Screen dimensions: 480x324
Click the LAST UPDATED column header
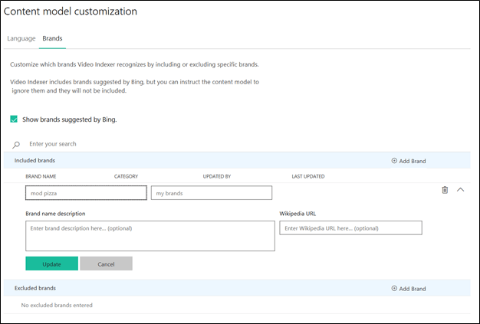308,176
